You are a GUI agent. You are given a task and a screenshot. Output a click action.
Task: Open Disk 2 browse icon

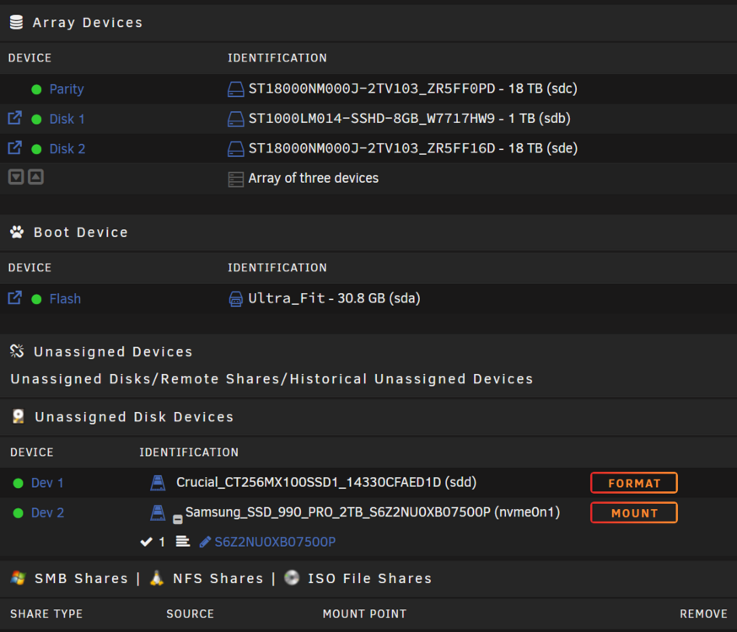click(x=15, y=148)
